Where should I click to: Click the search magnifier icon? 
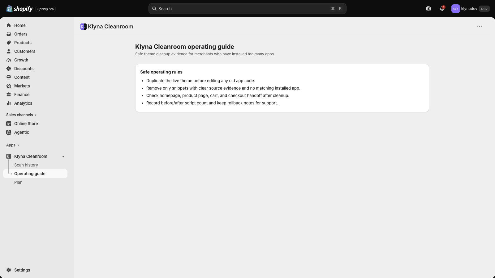154,9
